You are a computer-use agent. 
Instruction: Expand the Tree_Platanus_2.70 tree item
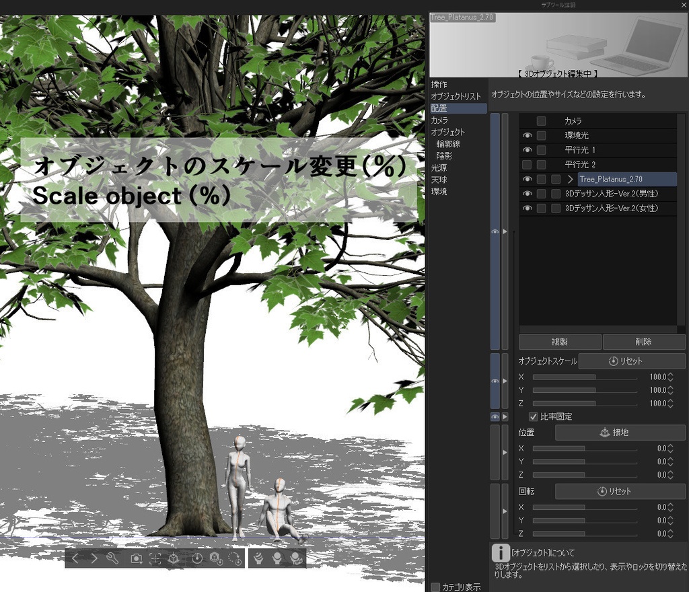coord(571,179)
